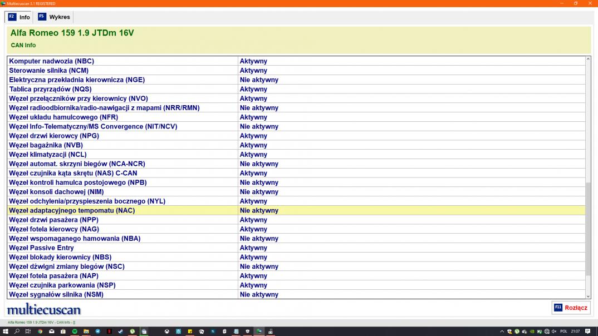598x336 pixels.
Task: Click the scrollbar up arrow
Action: 588,59
